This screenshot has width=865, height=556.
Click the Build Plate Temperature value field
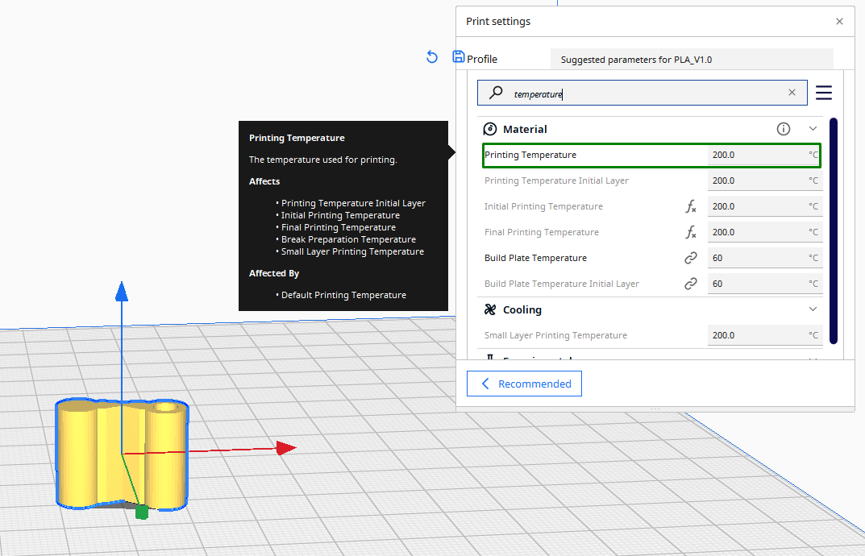tap(764, 258)
